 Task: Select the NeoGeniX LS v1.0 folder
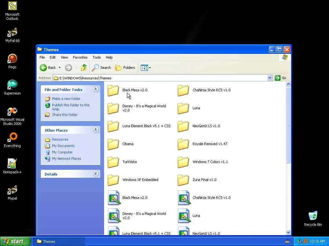(199, 126)
